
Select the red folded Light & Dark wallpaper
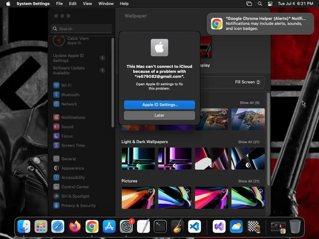coord(212,158)
